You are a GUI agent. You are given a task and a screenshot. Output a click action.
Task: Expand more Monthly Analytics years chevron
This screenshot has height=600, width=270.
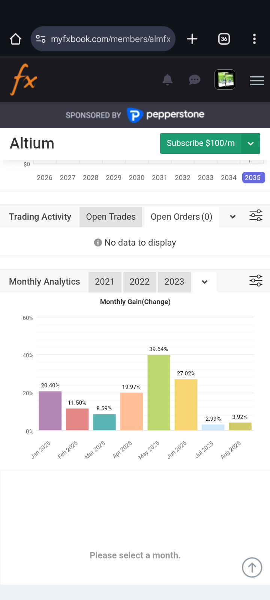[x=204, y=282]
